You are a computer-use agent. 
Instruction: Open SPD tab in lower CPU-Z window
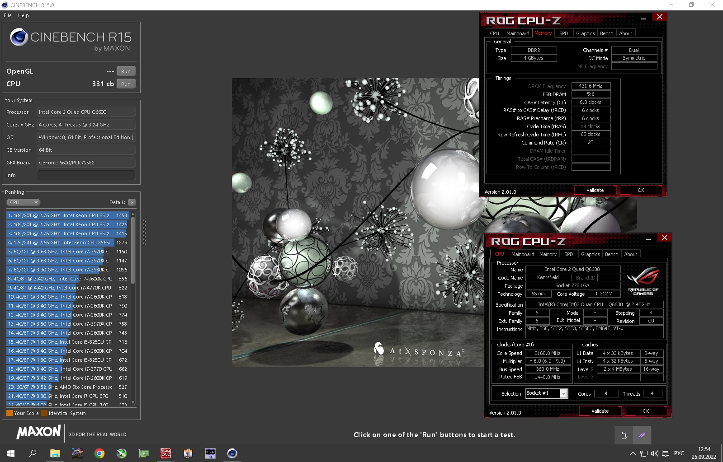click(x=568, y=254)
